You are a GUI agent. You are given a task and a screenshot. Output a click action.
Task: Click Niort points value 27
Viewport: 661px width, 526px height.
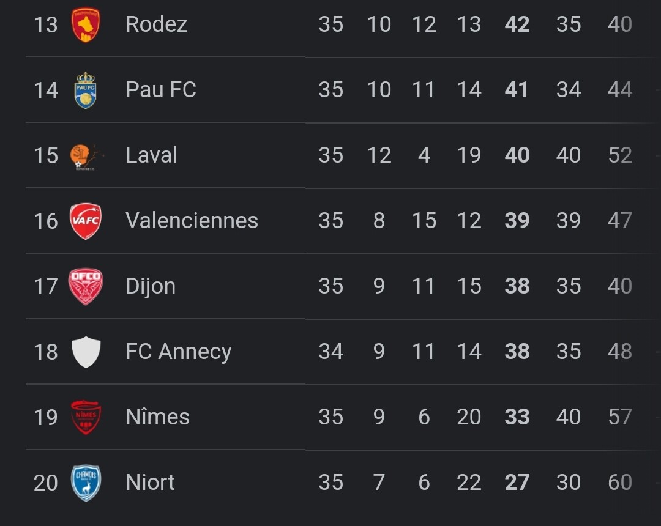pyautogui.click(x=517, y=483)
